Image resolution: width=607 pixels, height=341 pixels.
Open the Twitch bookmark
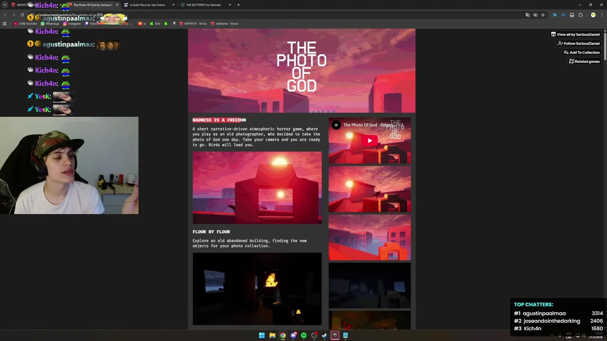click(109, 23)
